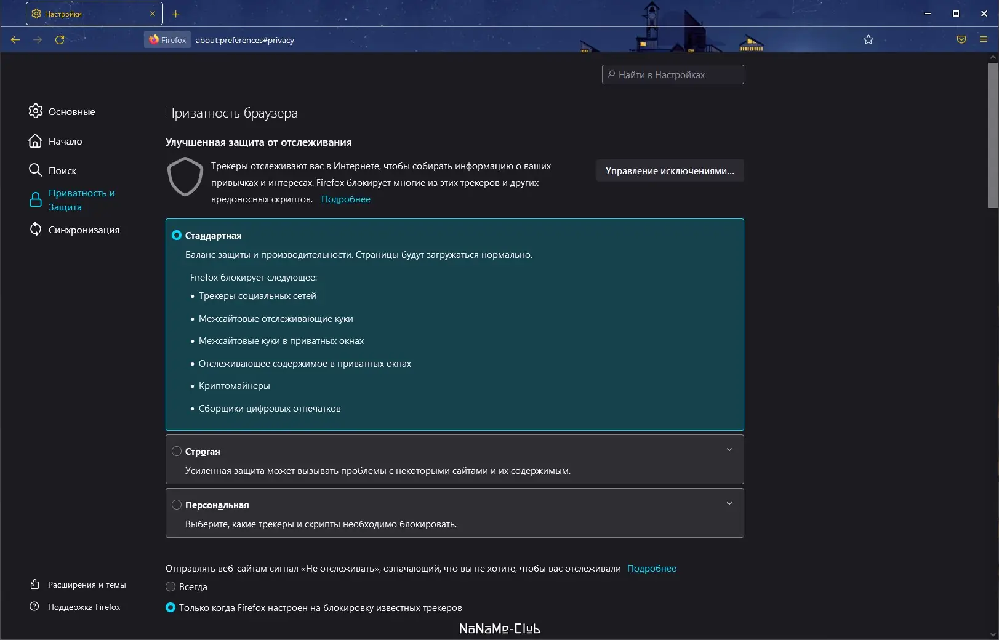Select the Строгая protection mode

click(177, 451)
